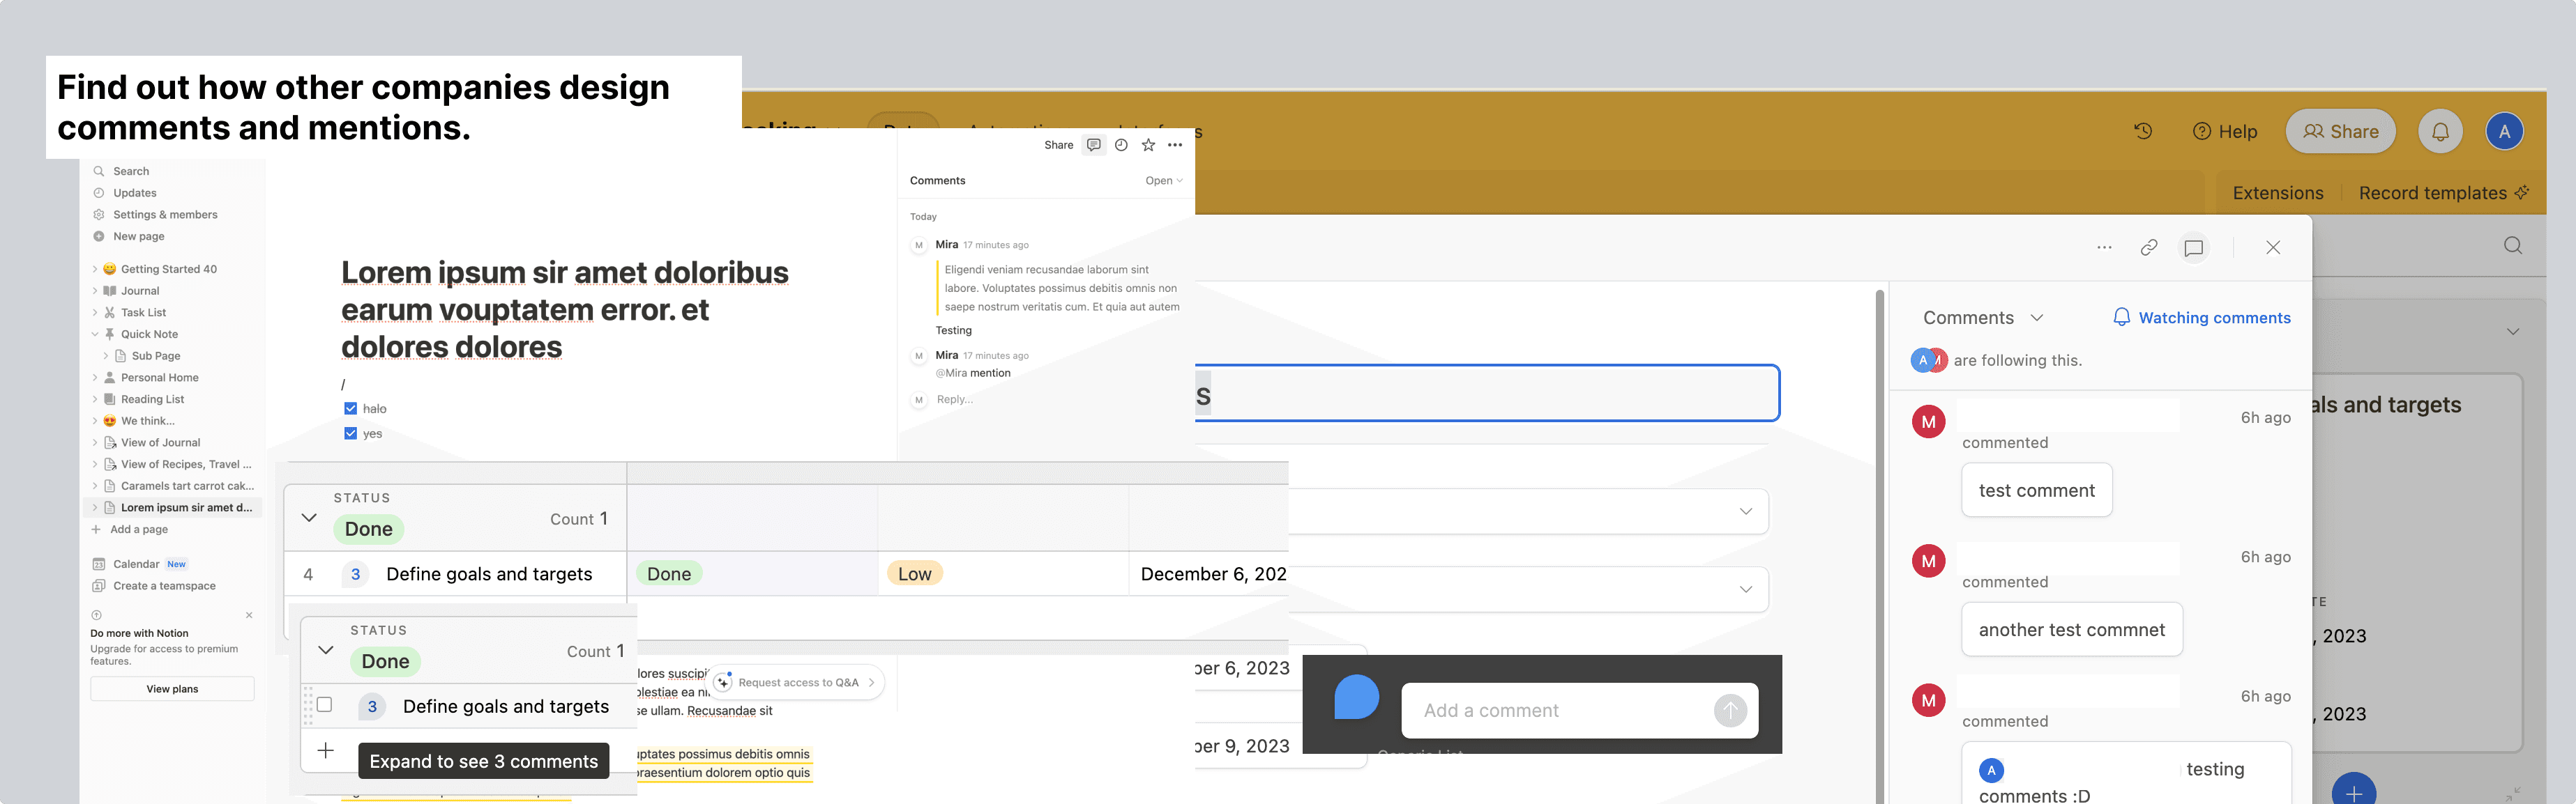Open Reading List page
The width and height of the screenshot is (2576, 804).
(x=152, y=399)
